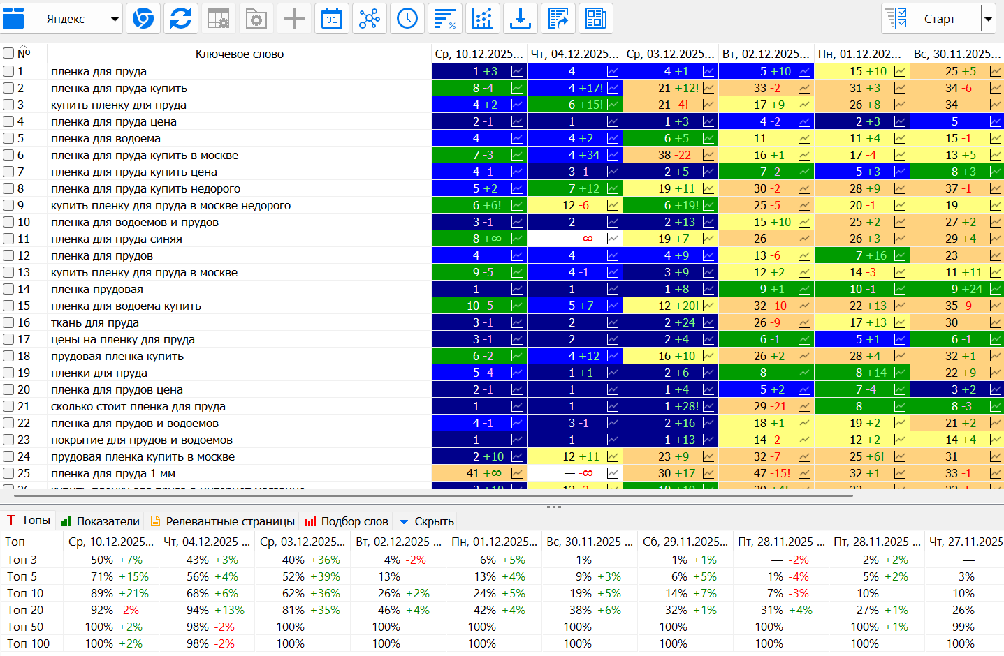
Task: Open the calendar 31 icon
Action: pos(332,18)
